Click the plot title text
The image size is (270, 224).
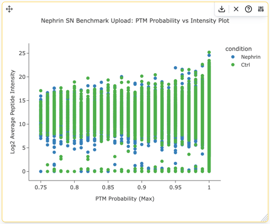pyautogui.click(x=135, y=20)
